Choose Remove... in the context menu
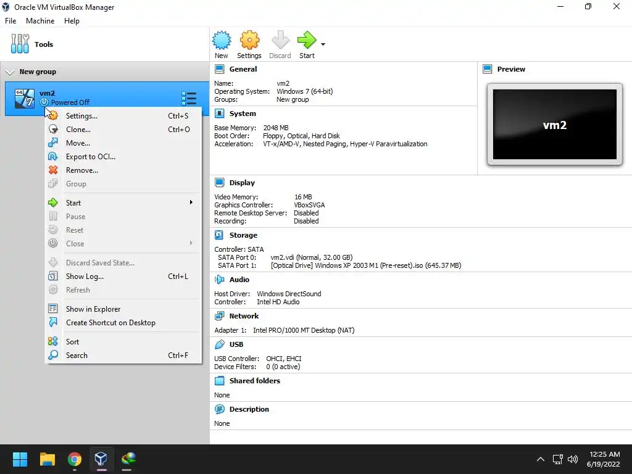This screenshot has width=632, height=474. pyautogui.click(x=123, y=170)
